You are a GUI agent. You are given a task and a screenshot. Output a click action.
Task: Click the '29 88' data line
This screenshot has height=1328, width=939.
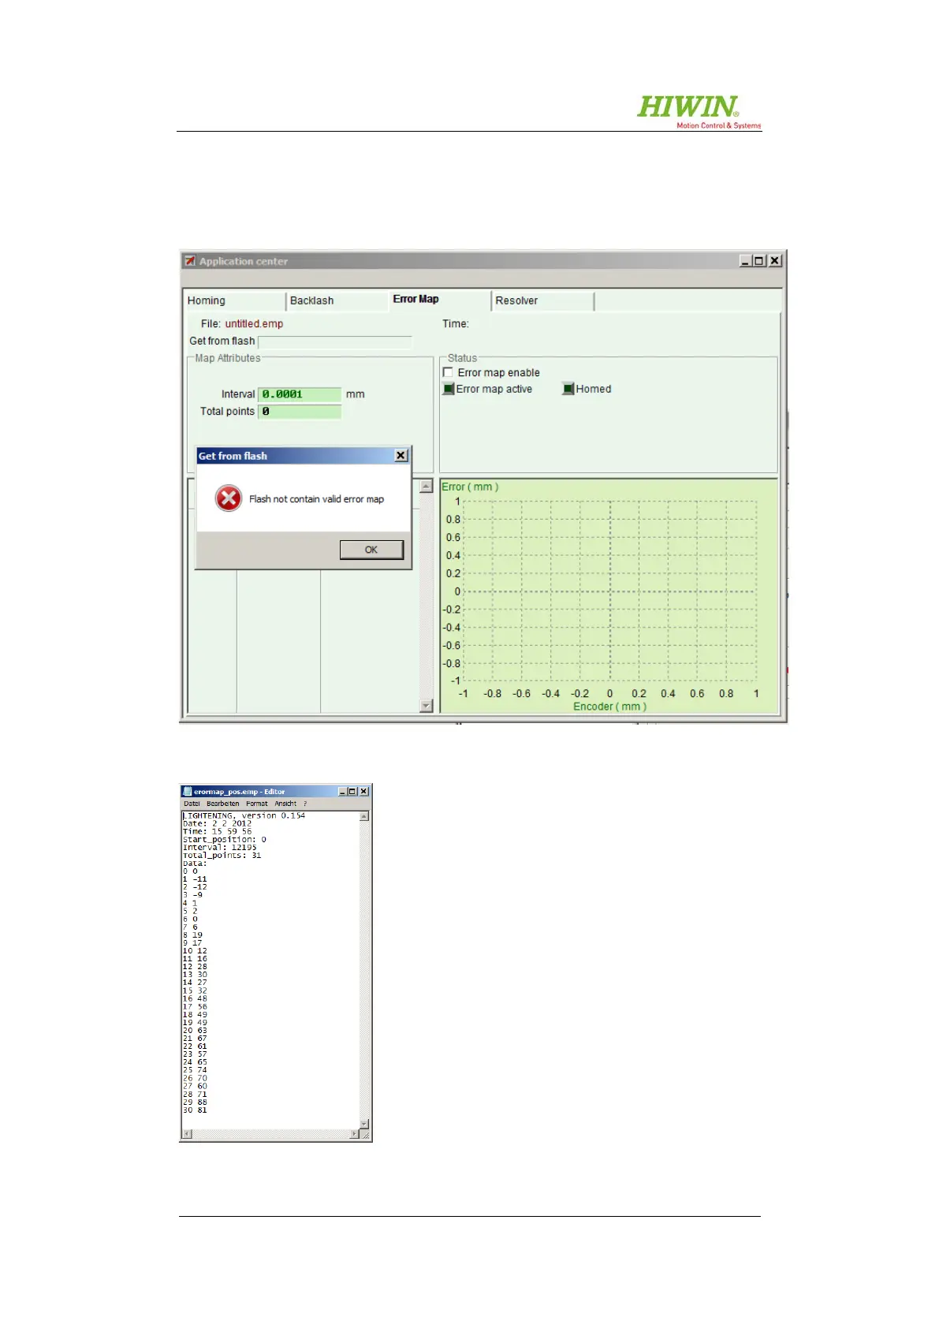(195, 1102)
